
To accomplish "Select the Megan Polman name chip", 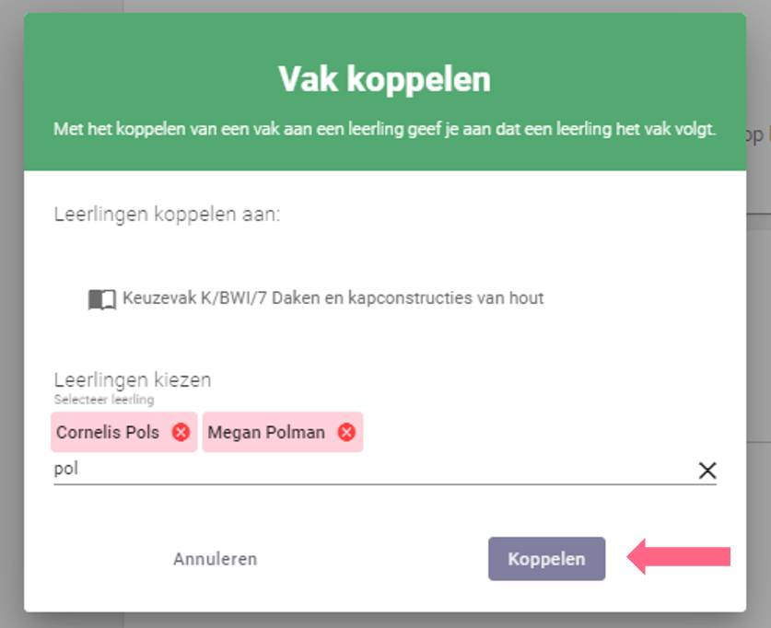I will point(266,433).
